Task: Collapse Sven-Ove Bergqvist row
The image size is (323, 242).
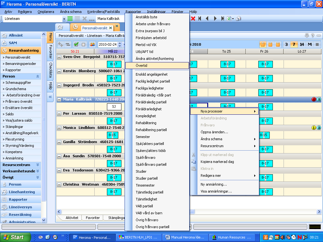Action: click(59, 57)
